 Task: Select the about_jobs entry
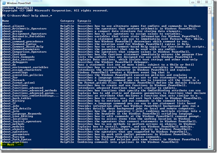(11, 106)
